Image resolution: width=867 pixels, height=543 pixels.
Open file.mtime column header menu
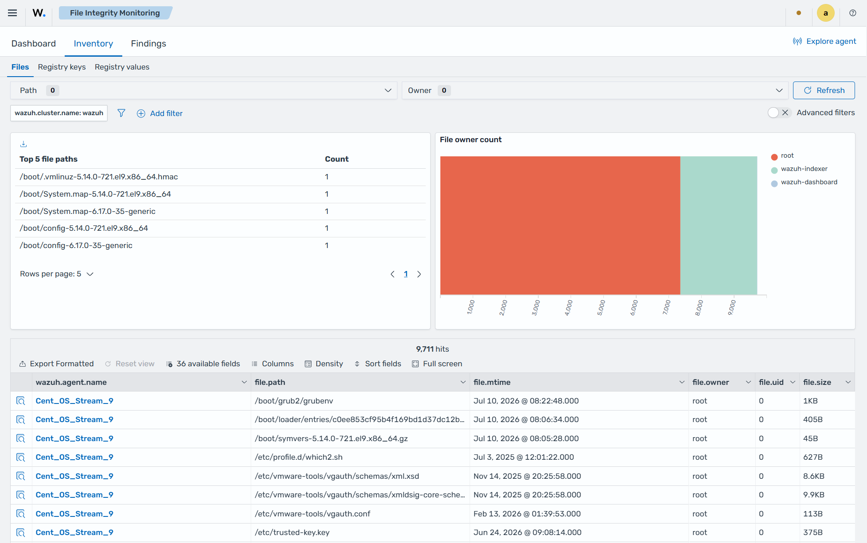click(x=682, y=382)
